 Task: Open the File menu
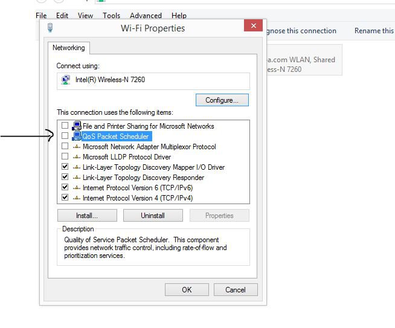coord(41,16)
